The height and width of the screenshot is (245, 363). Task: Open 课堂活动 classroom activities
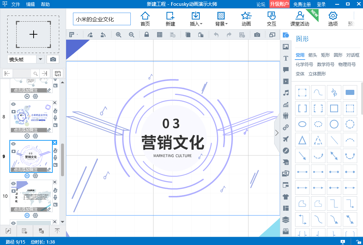pos(300,19)
